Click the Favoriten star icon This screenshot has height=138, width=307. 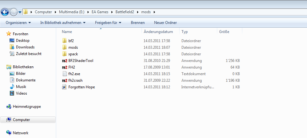[8, 34]
